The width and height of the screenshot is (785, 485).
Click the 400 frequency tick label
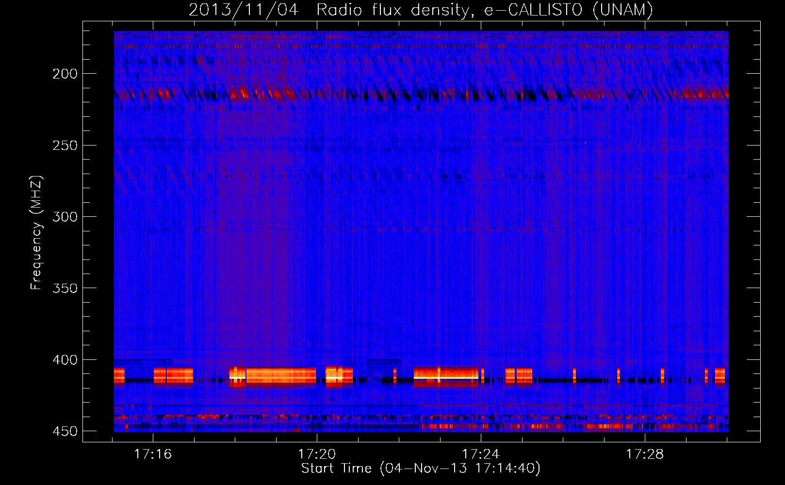(65, 360)
